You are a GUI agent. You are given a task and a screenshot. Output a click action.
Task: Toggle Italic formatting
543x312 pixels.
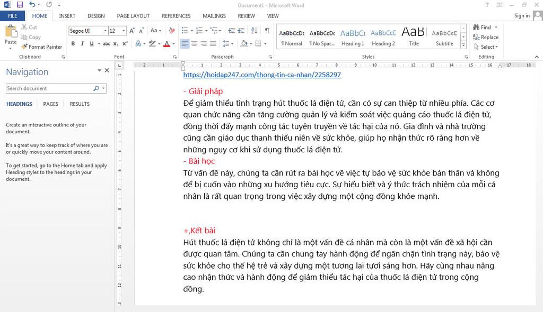pos(82,44)
